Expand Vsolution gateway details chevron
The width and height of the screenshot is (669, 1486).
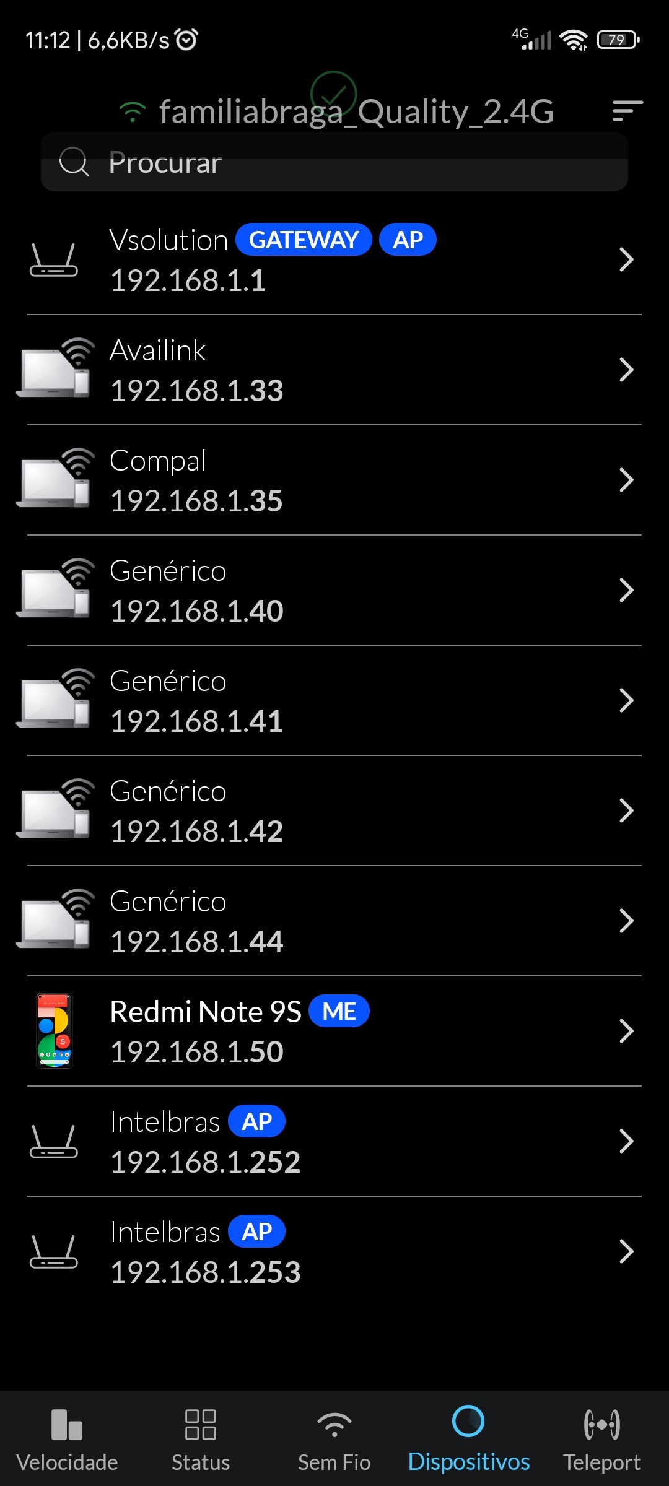pos(626,260)
